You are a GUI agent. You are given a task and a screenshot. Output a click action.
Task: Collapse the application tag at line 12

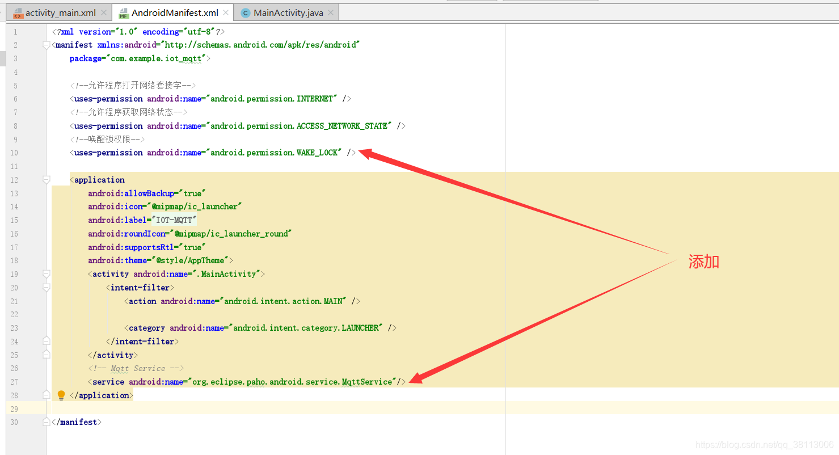(x=47, y=180)
